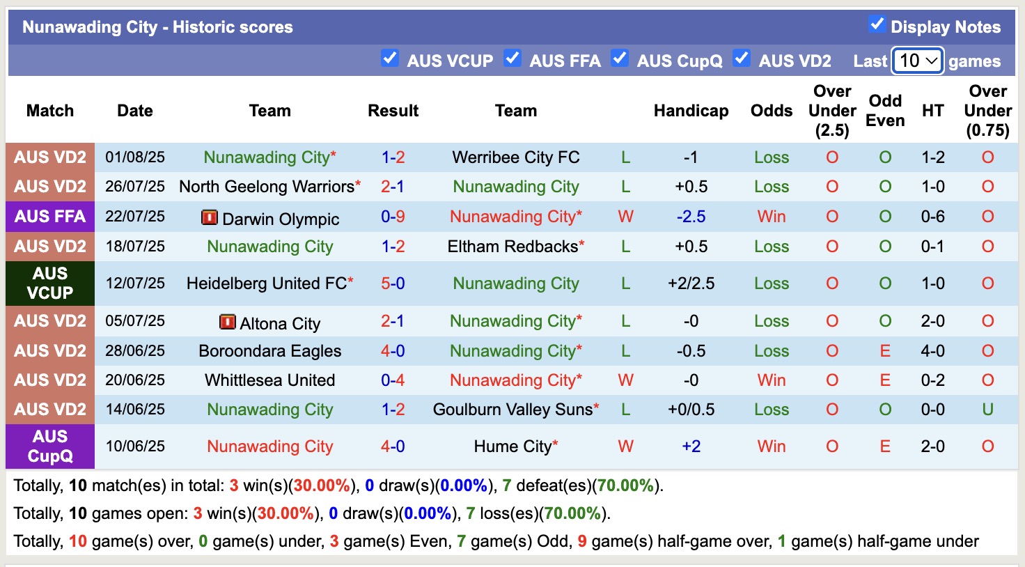Click the AUS VD2 badge on North Geelong row
This screenshot has height=567, width=1025.
[x=49, y=187]
